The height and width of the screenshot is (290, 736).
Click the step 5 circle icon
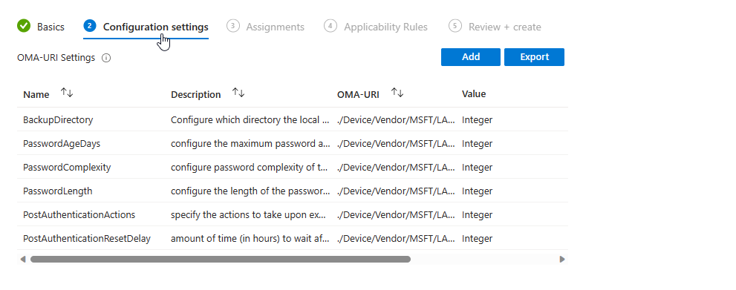(455, 26)
